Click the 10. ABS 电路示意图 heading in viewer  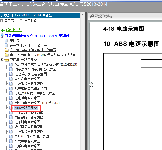coord(132,44)
